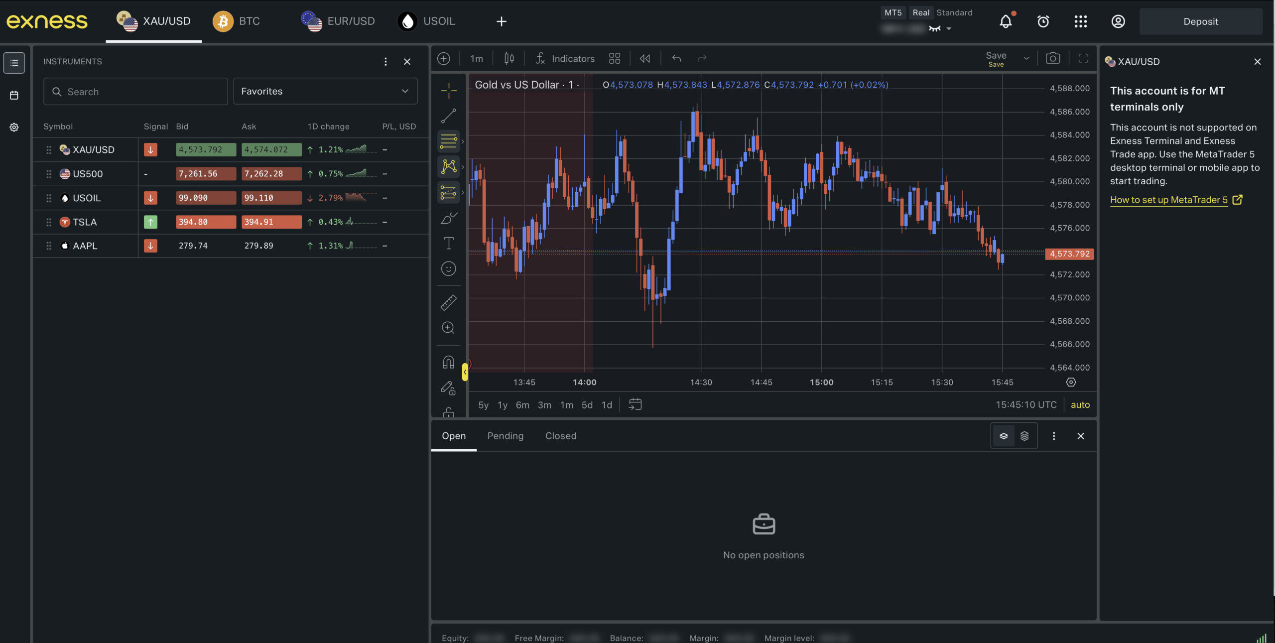Screen dimensions: 1275x643
Task: Open the go to date calendar
Action: coord(635,404)
